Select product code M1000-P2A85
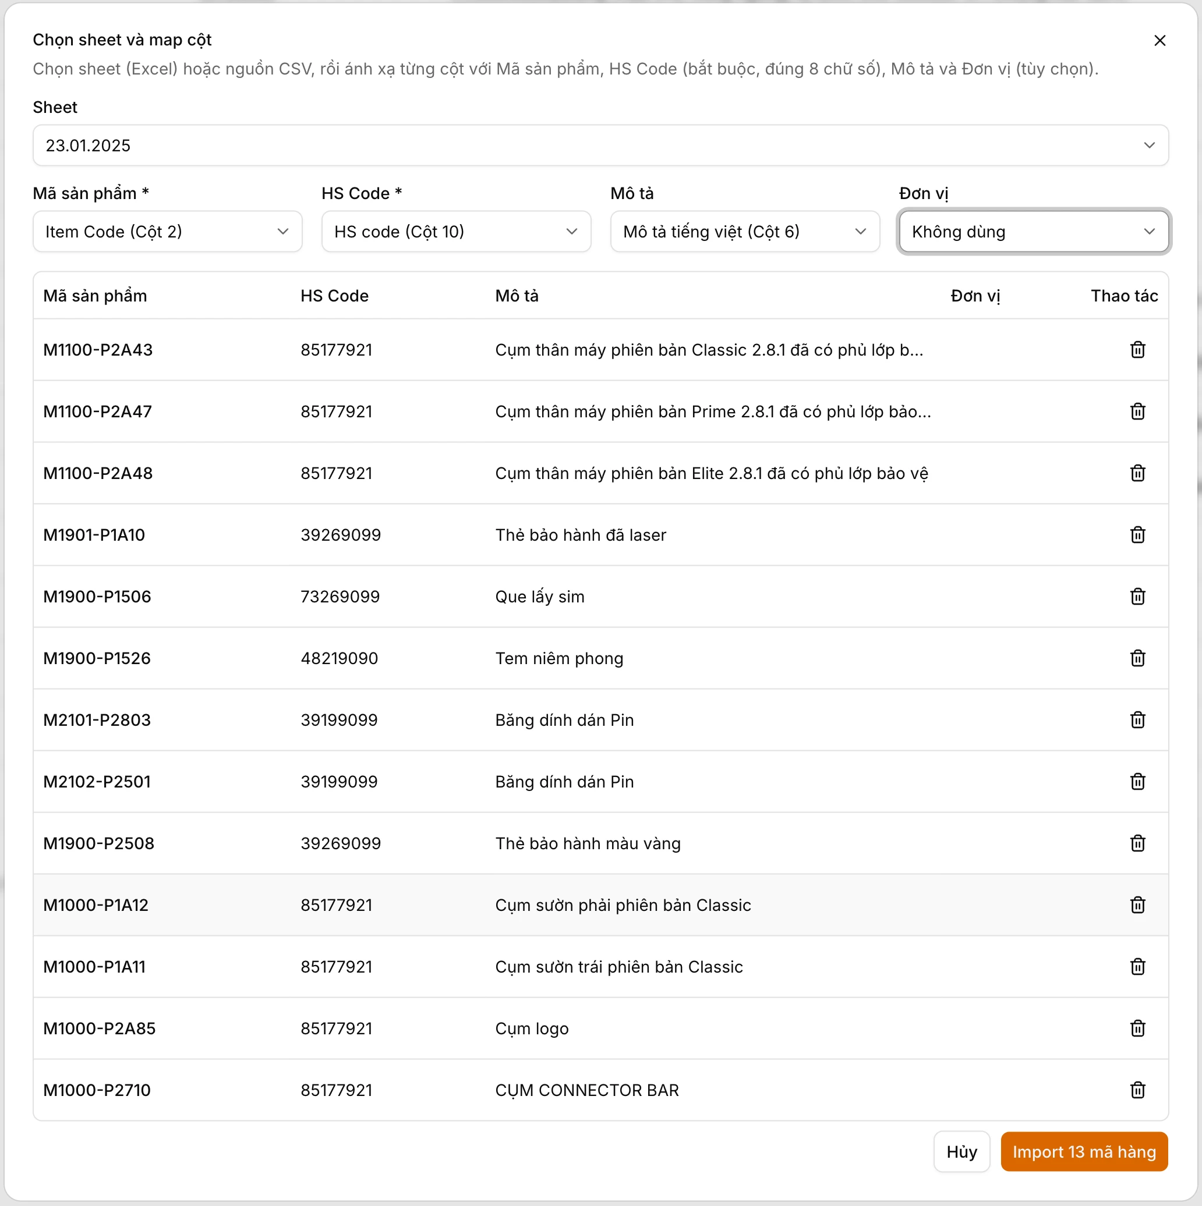Screen dimensions: 1202x1206 99,1028
